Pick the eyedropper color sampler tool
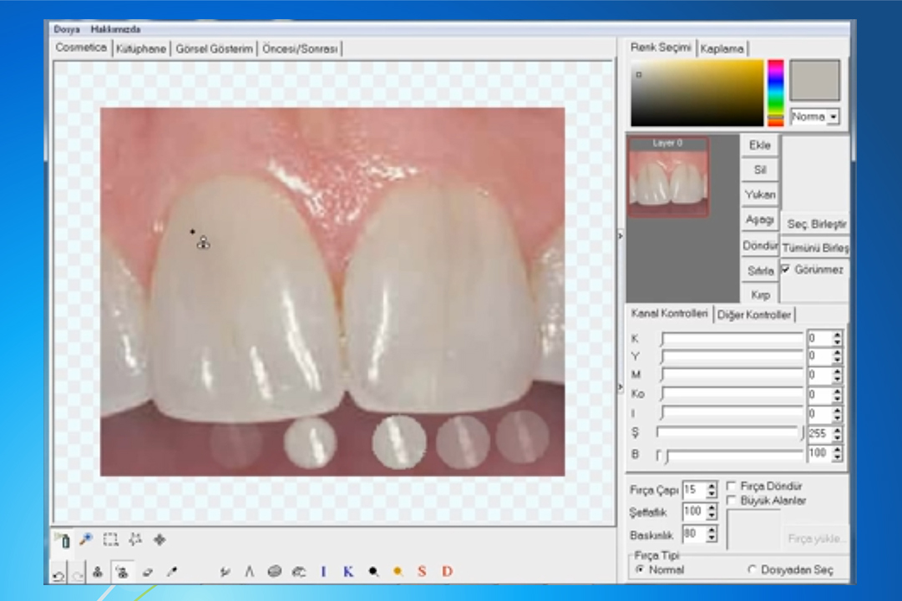This screenshot has height=601, width=902. 172,573
